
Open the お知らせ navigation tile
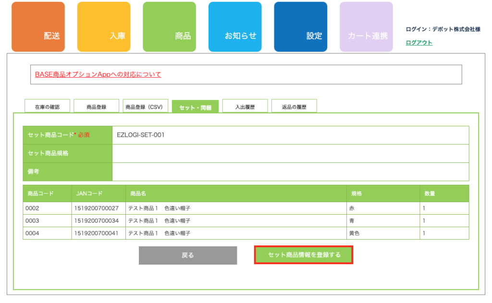click(235, 27)
